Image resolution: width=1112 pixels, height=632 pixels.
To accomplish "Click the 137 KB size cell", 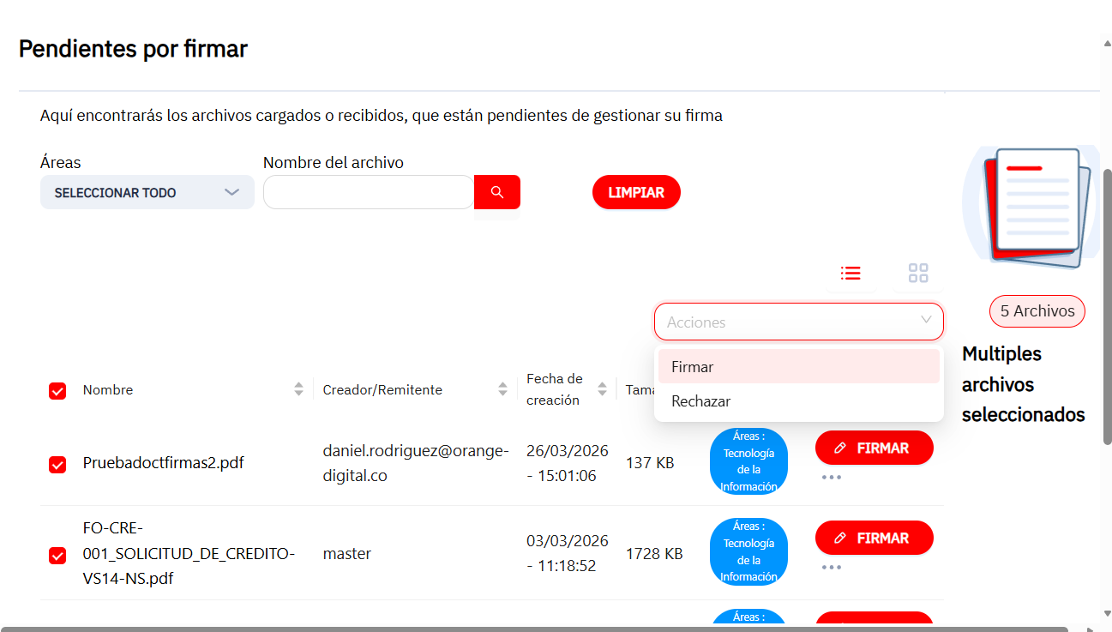I will tap(650, 463).
